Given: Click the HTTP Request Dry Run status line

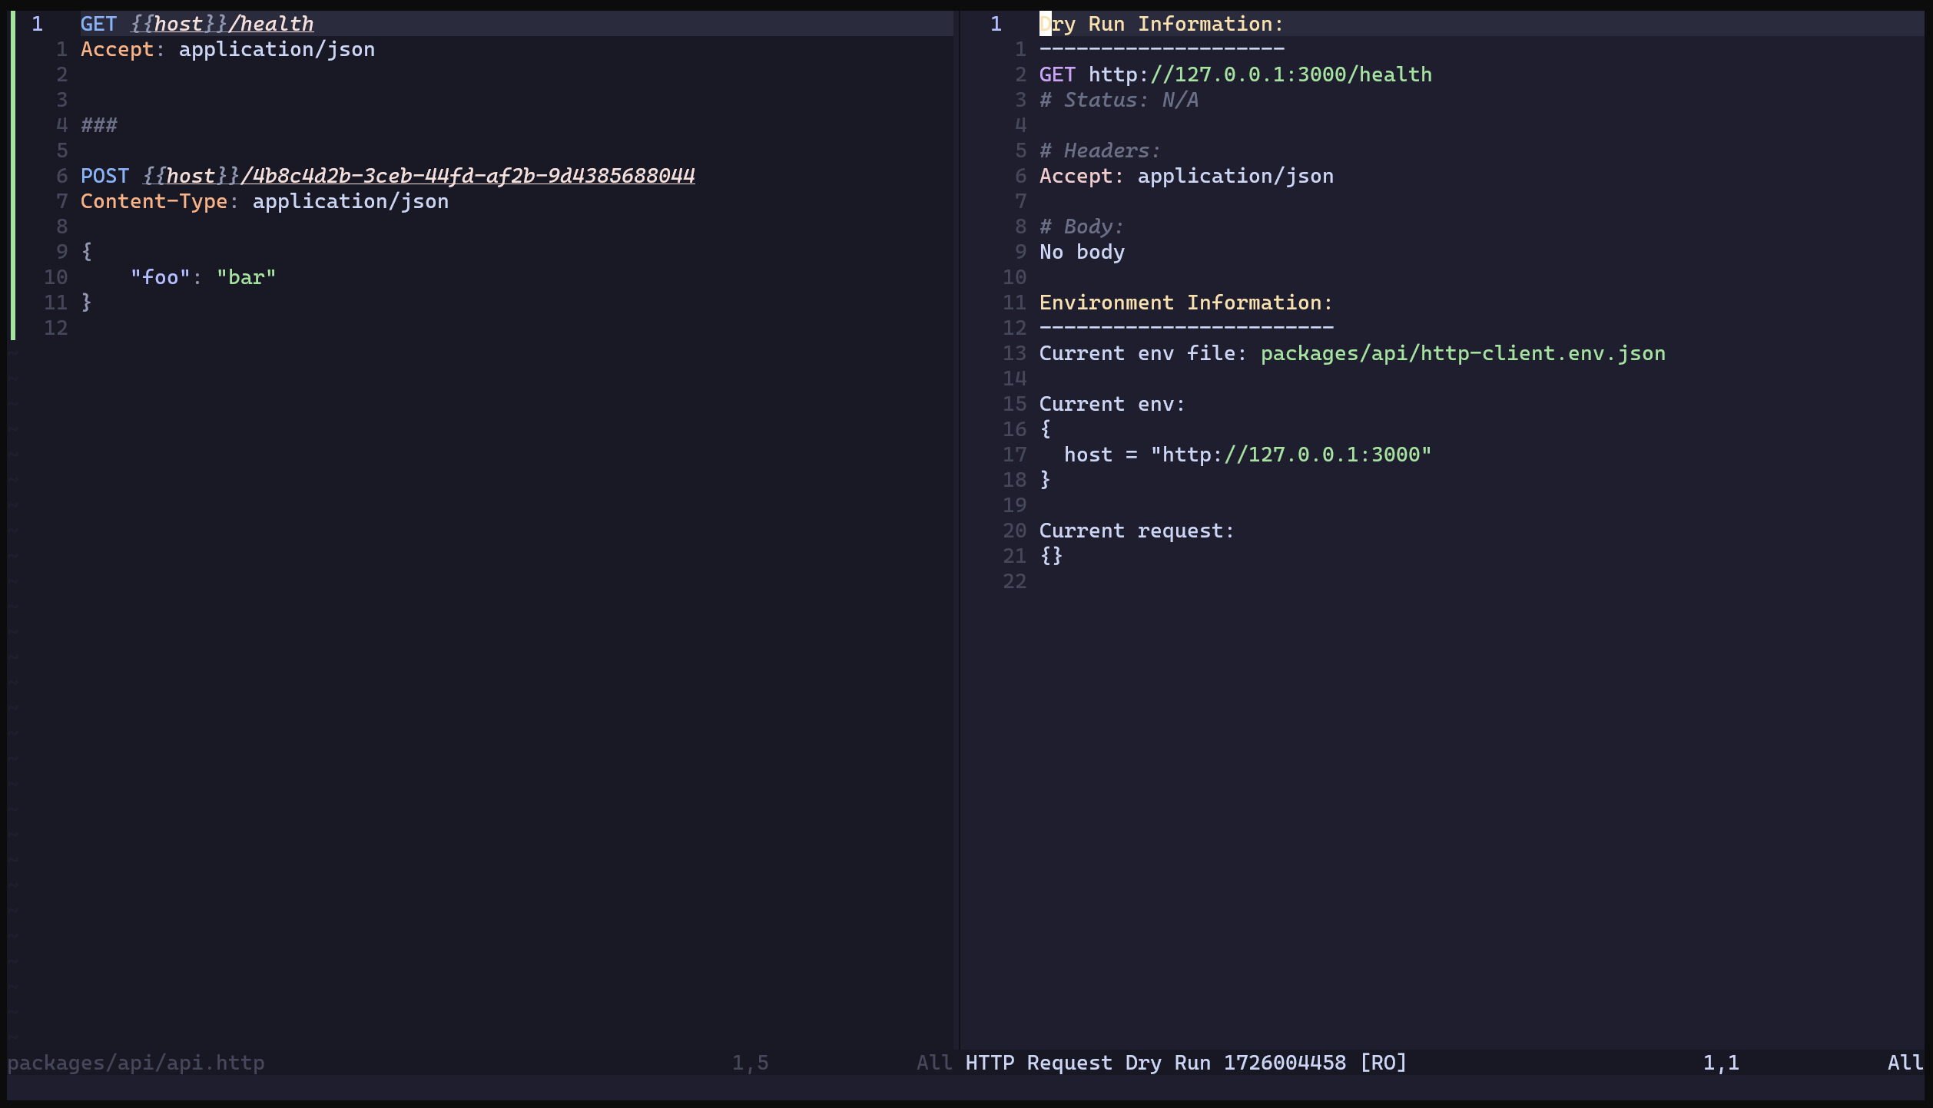Looking at the screenshot, I should pos(1185,1063).
